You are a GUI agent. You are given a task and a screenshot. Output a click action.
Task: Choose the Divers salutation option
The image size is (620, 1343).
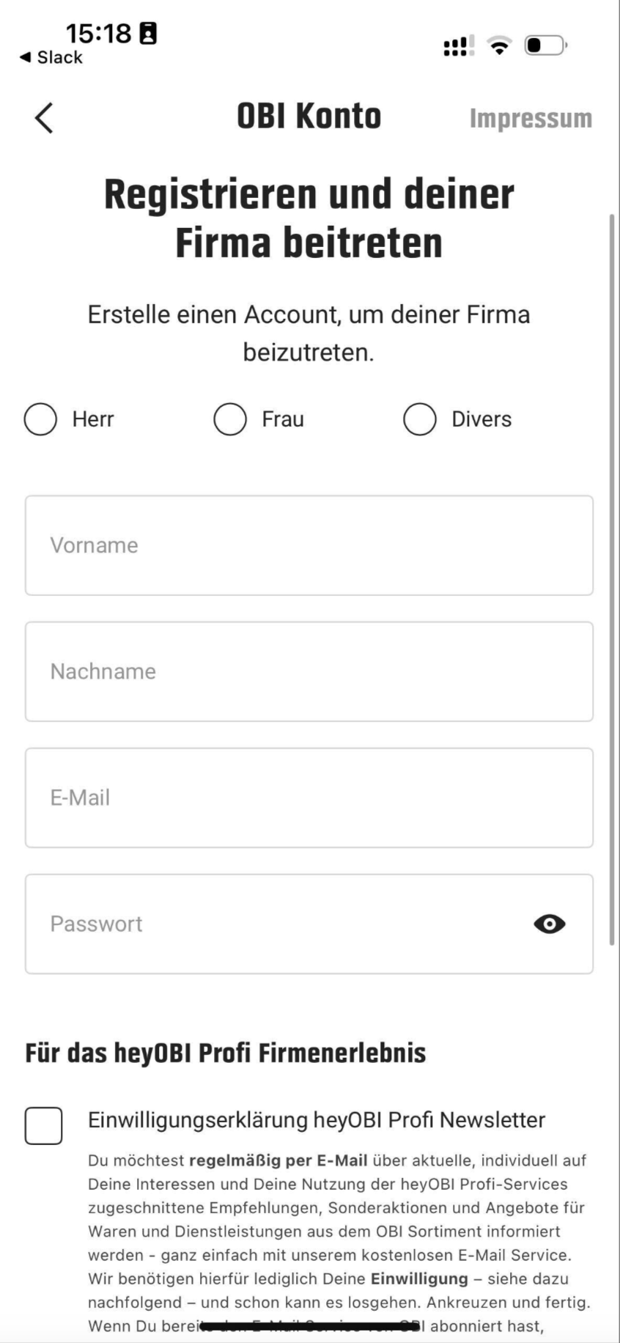(x=420, y=419)
